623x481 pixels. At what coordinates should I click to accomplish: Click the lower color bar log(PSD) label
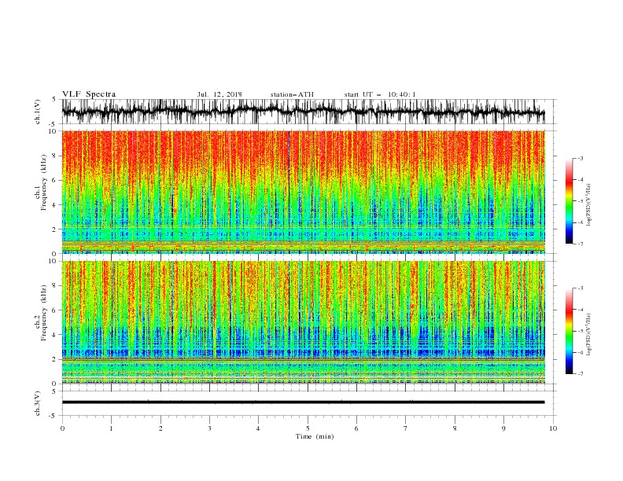[588, 335]
